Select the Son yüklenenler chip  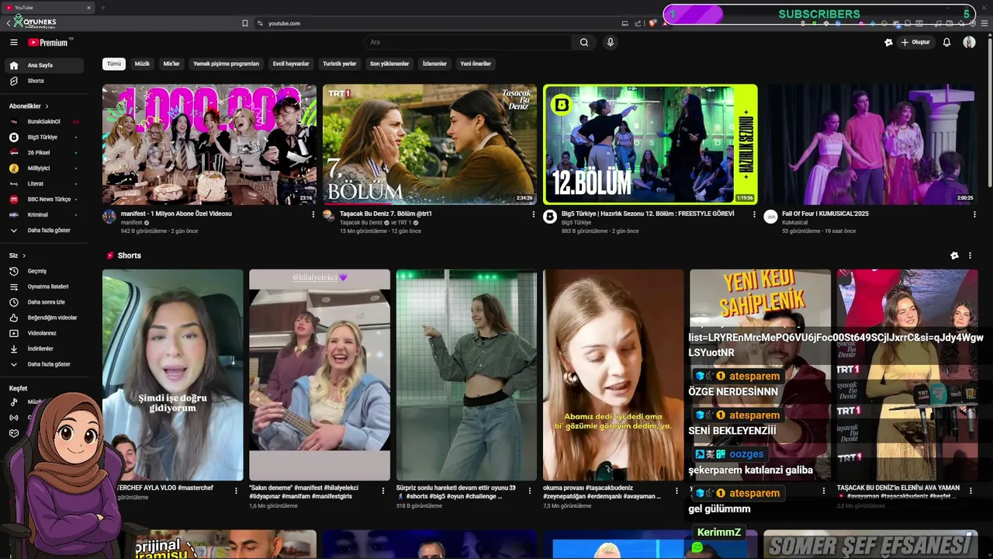[x=389, y=64]
